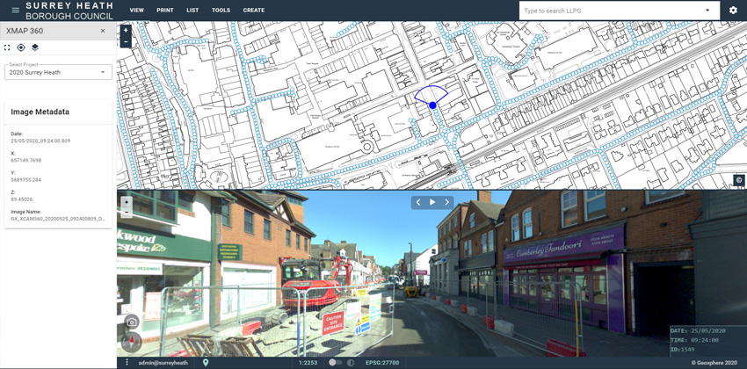Click the contrast half-circle icon
This screenshot has width=747, height=369.
coord(351,363)
